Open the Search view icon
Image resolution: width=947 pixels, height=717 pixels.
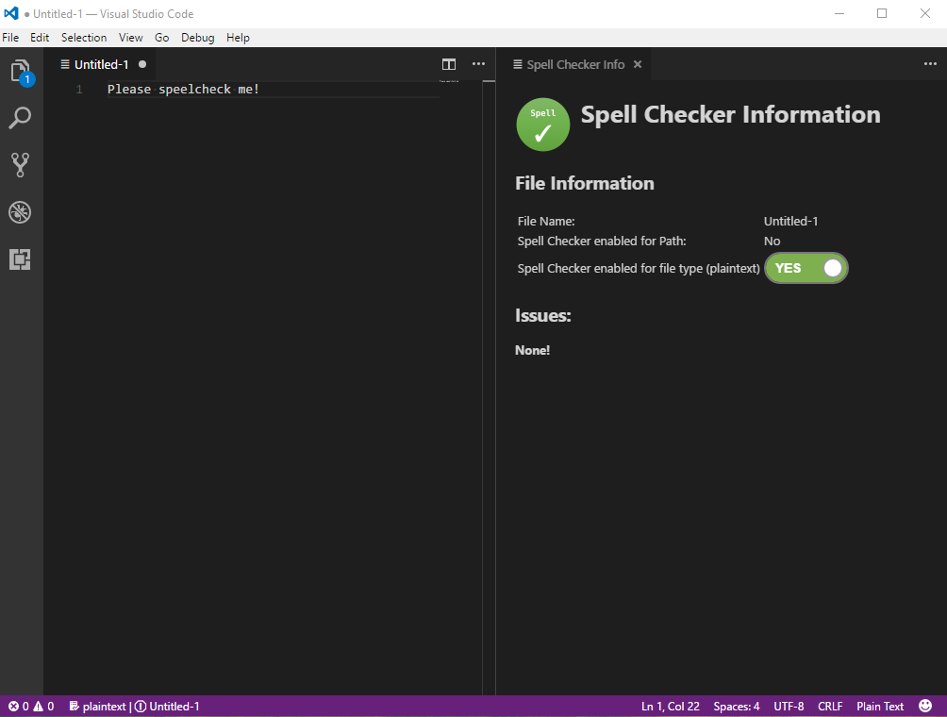pos(20,118)
